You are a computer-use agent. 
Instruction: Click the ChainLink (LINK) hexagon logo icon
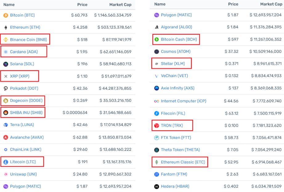[6, 150]
